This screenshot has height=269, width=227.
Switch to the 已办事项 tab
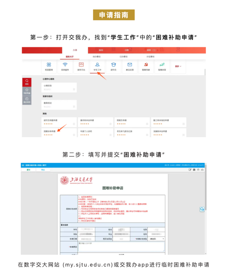tap(123, 57)
